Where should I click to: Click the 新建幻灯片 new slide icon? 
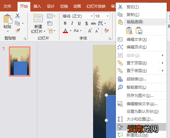38,18
